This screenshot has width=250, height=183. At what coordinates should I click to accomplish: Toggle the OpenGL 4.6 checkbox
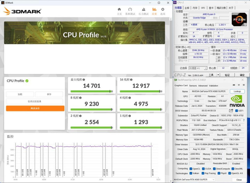229,173
